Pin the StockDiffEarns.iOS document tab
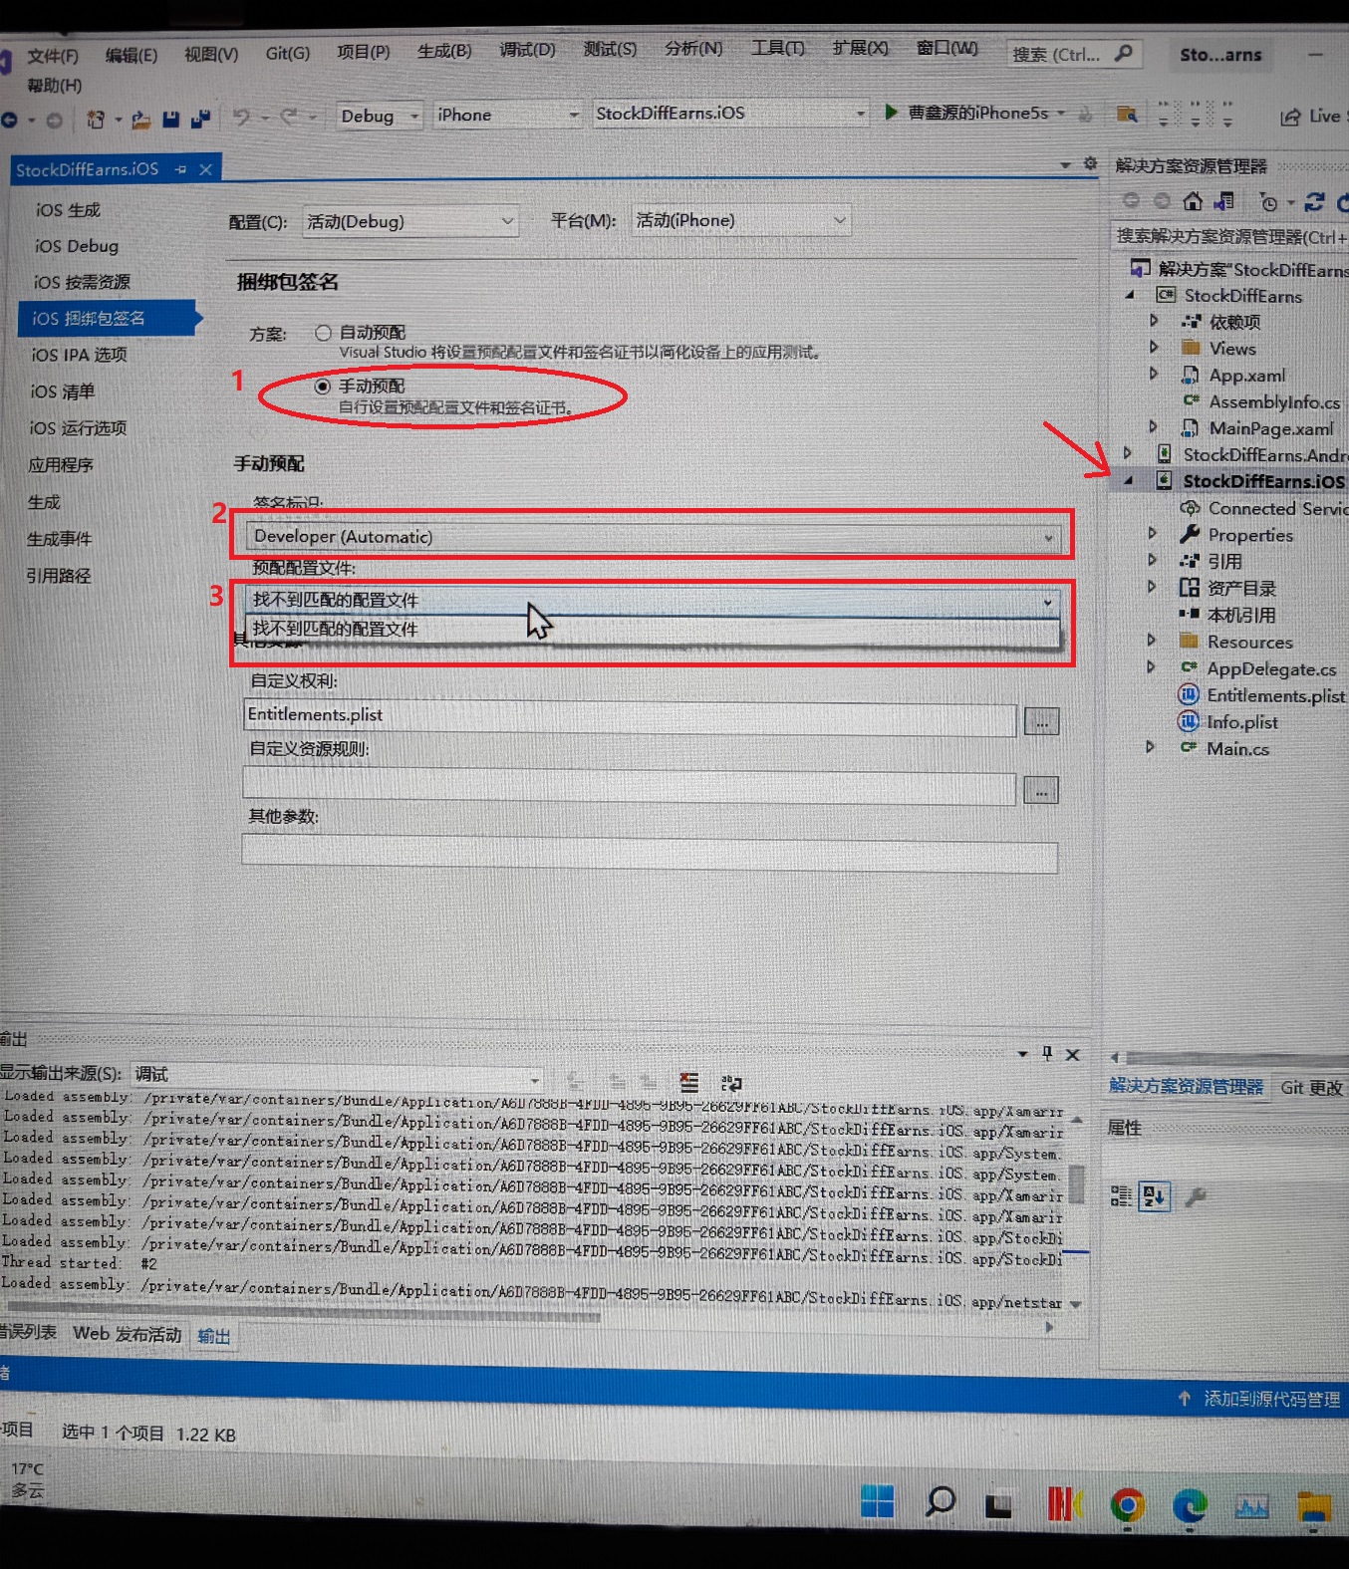The image size is (1349, 1569). (180, 169)
